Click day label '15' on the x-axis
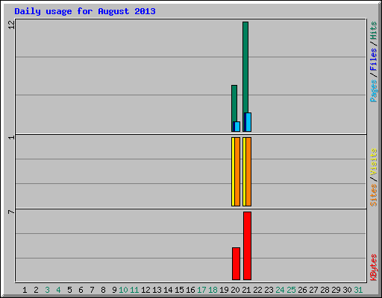Image resolution: width=382 pixels, height=298 pixels. coord(179,290)
